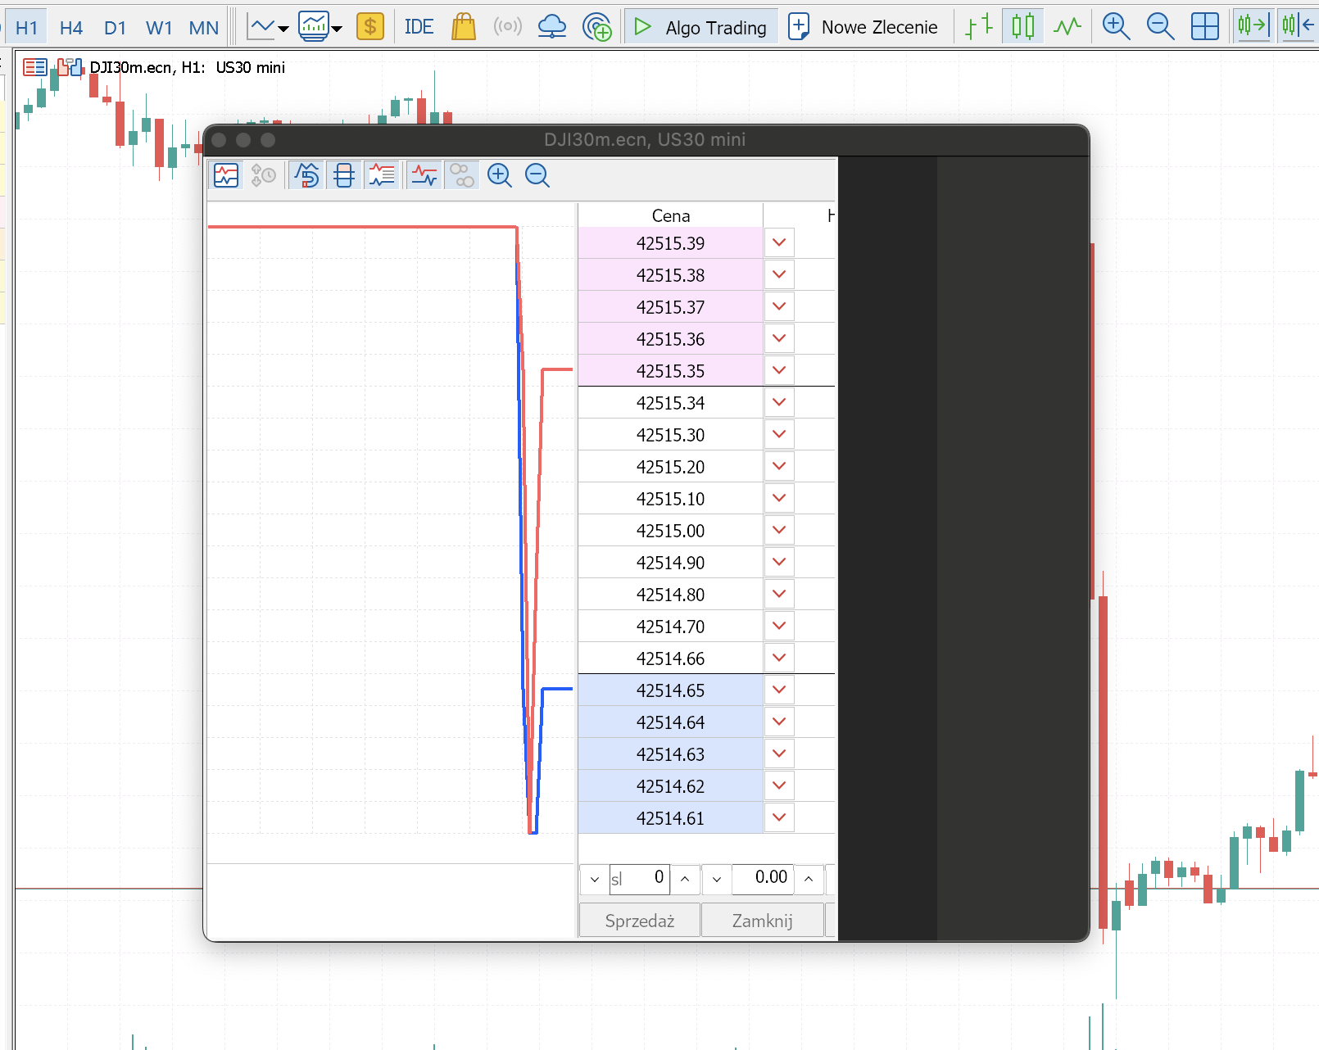Toggle chart auto-scroll icon
This screenshot has height=1050, width=1319.
1253,27
